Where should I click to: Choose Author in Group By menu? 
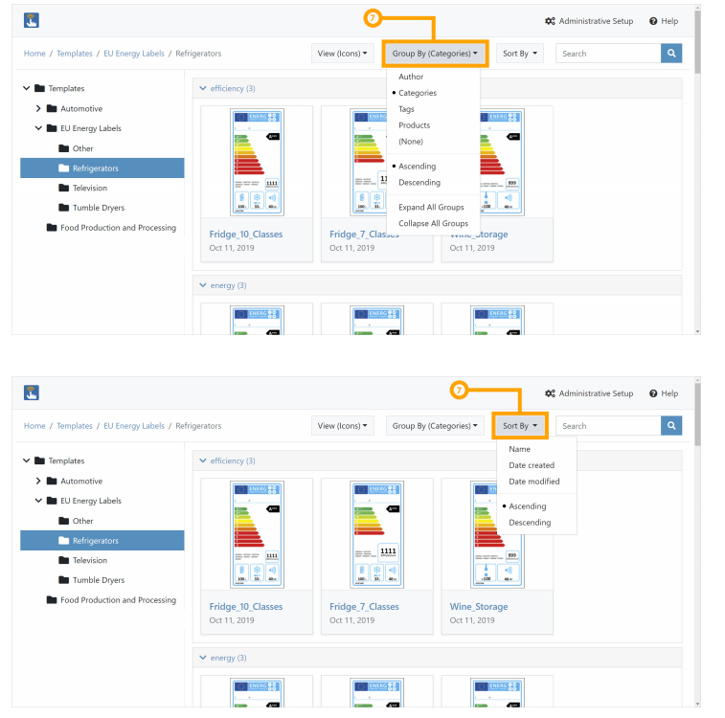(411, 77)
